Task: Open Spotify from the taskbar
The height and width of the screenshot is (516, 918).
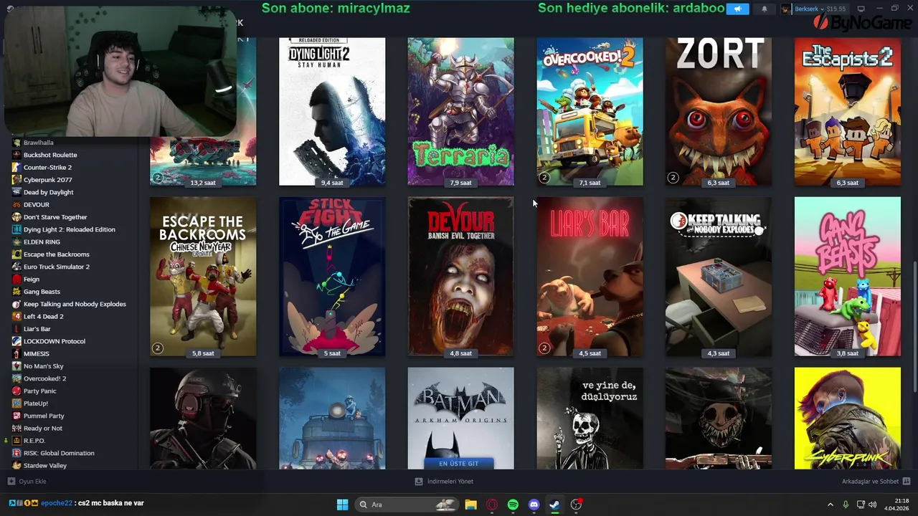Action: coord(513,505)
